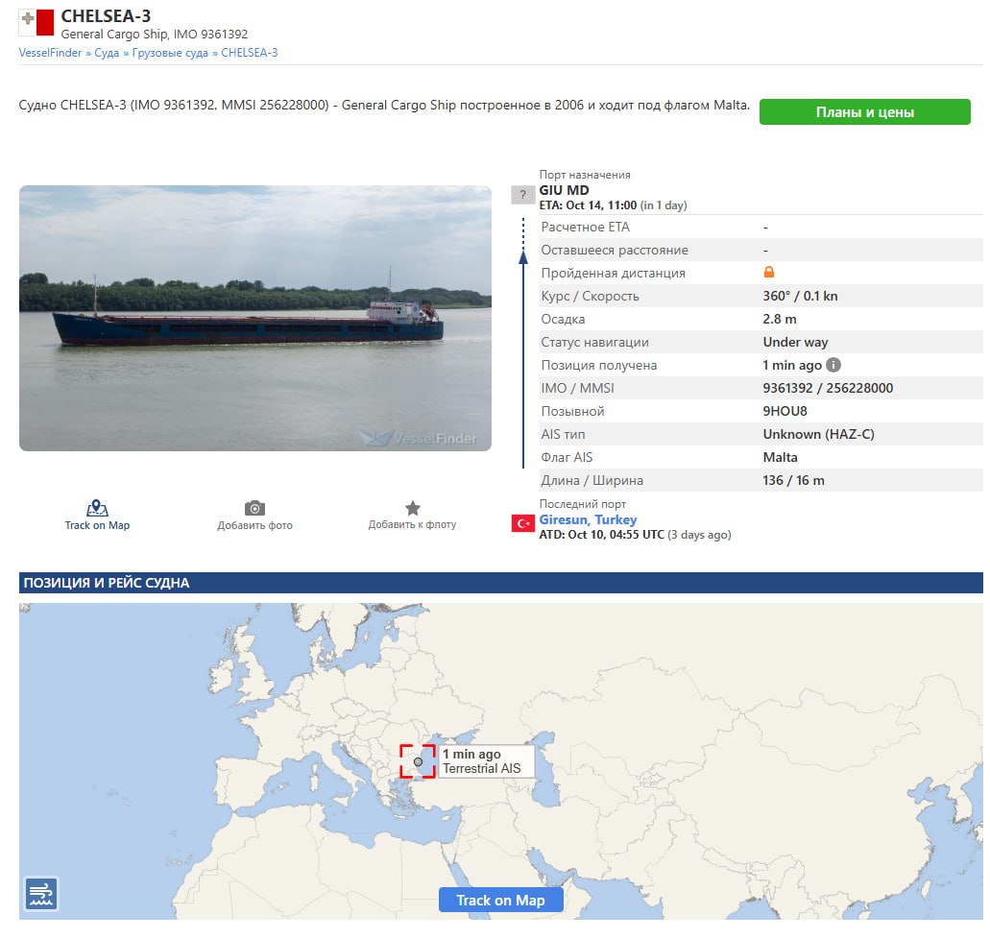Open the Грузовые суда breadcrumb link

170,53
